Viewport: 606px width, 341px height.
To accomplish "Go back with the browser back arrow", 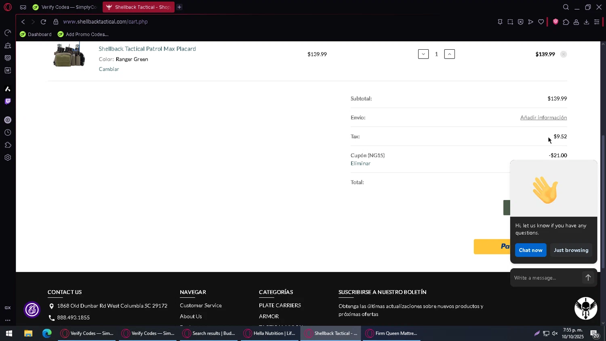I will [23, 22].
